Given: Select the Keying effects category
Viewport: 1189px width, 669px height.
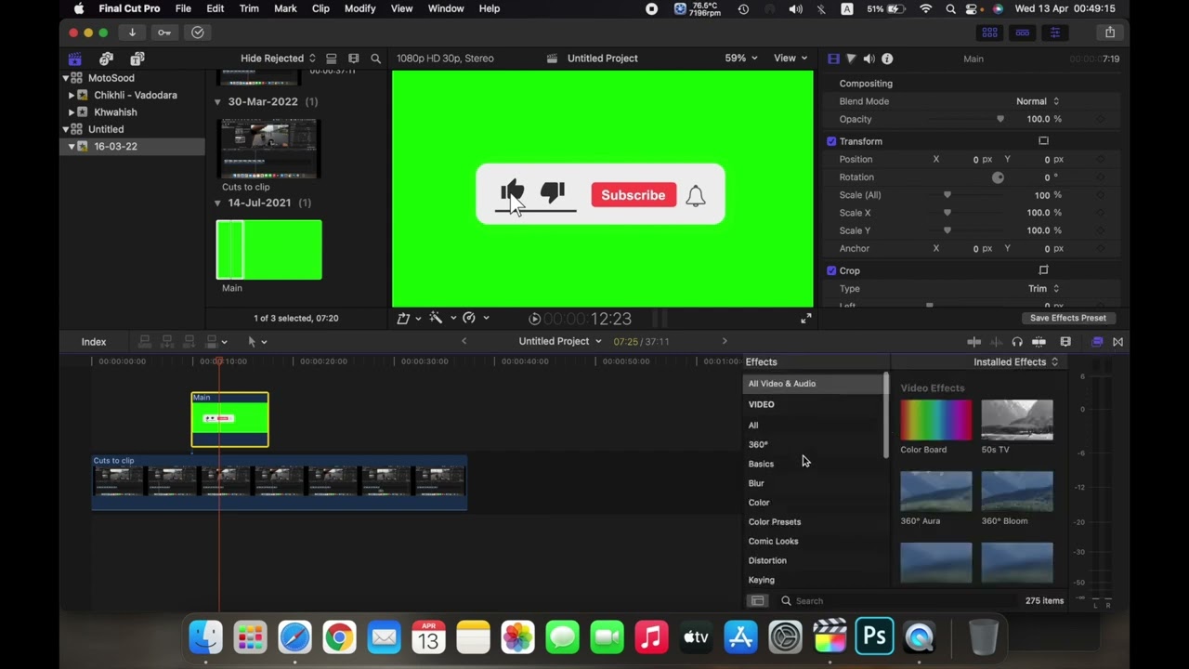Looking at the screenshot, I should tap(761, 580).
